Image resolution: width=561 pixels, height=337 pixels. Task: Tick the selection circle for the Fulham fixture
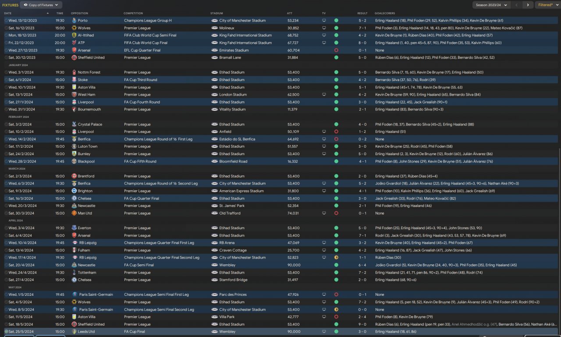click(x=6, y=250)
